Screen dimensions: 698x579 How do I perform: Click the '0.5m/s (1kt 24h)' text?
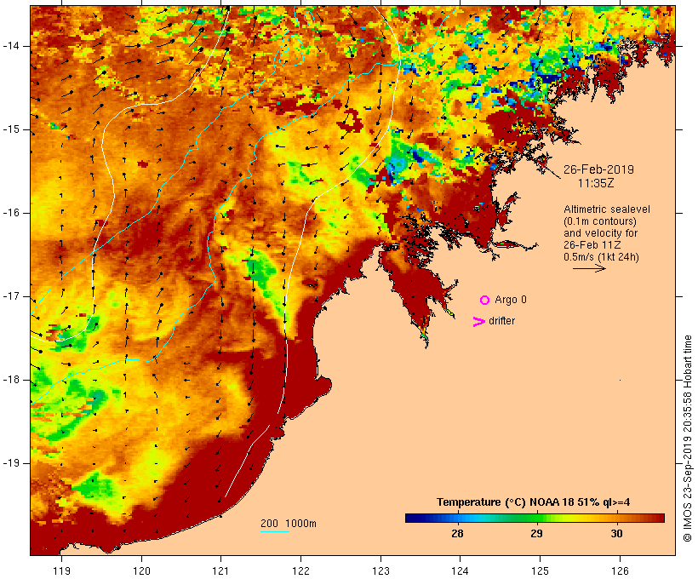(602, 257)
